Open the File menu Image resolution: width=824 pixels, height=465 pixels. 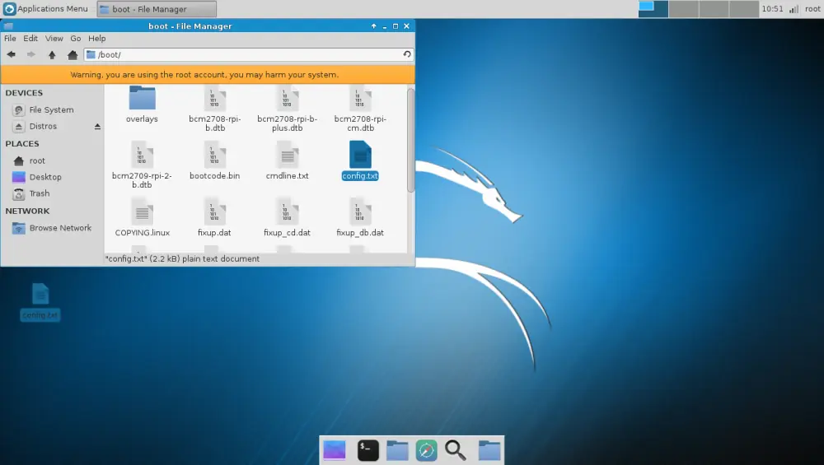coord(10,39)
